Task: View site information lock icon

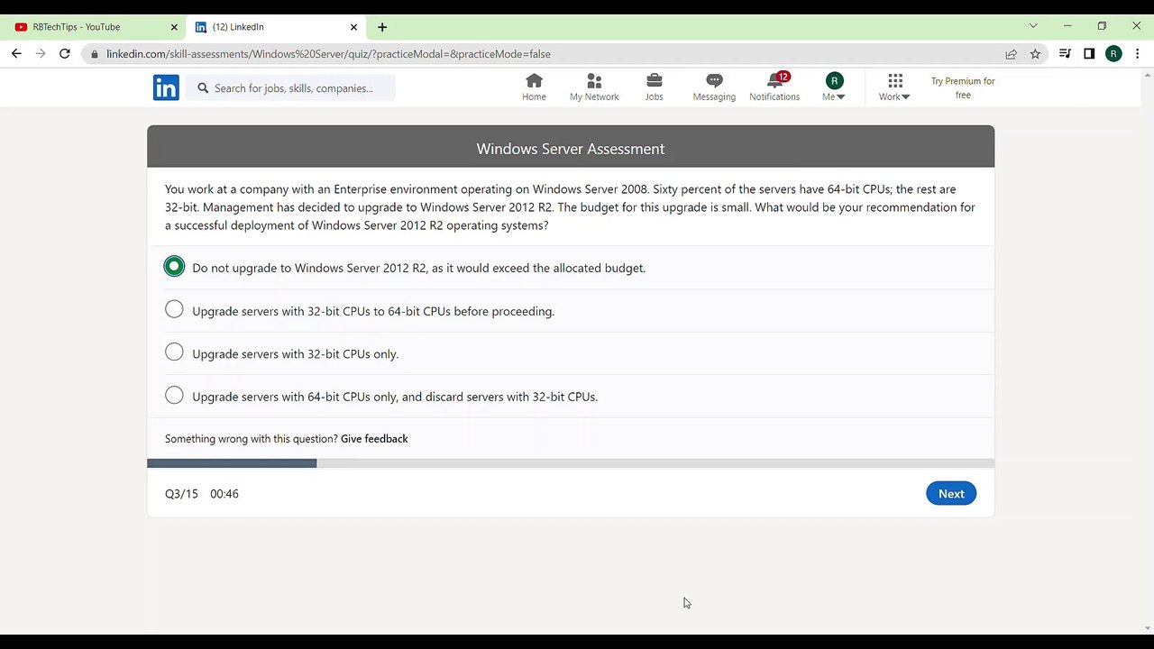Action: [x=95, y=54]
